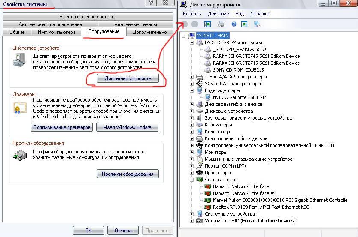
Task: Collapse the MONSTR_MAIN root node
Action: coord(184,36)
